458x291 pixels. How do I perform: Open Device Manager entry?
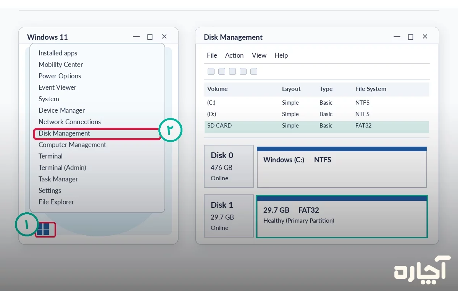point(61,110)
